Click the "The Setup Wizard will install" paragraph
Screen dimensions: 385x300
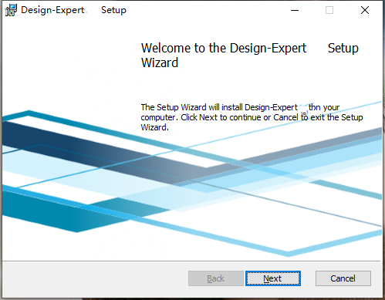(252, 117)
